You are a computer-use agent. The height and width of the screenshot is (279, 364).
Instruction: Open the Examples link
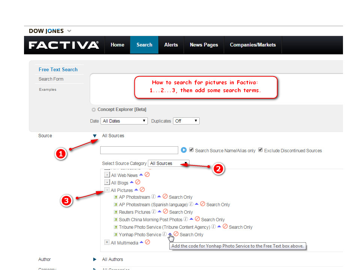48,90
